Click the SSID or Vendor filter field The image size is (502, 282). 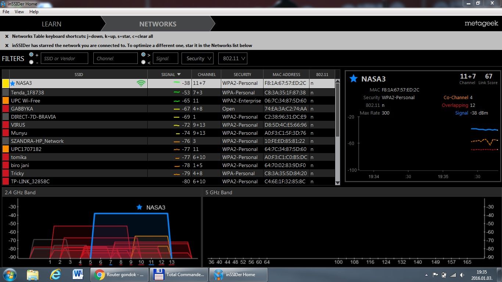tap(64, 58)
